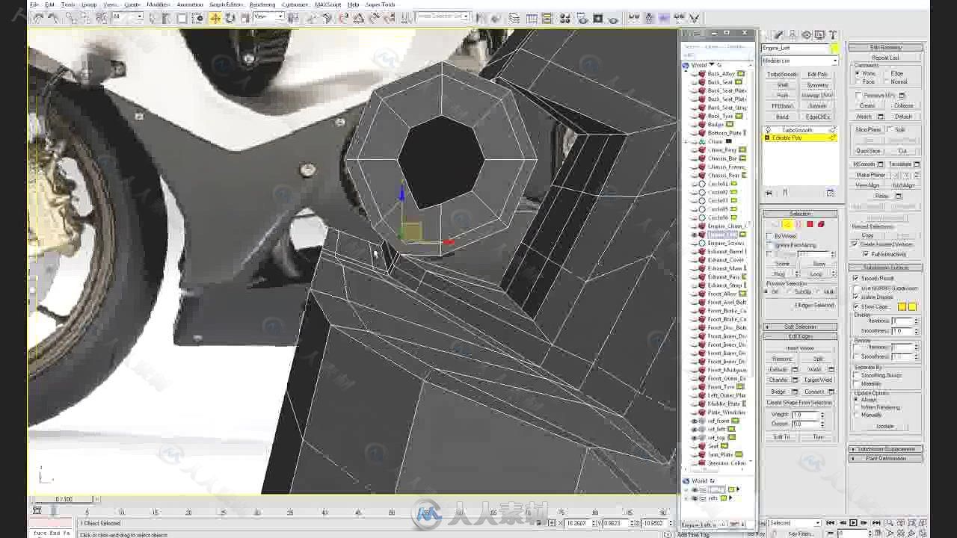
Task: Open the MAXScript menu
Action: point(328,4)
